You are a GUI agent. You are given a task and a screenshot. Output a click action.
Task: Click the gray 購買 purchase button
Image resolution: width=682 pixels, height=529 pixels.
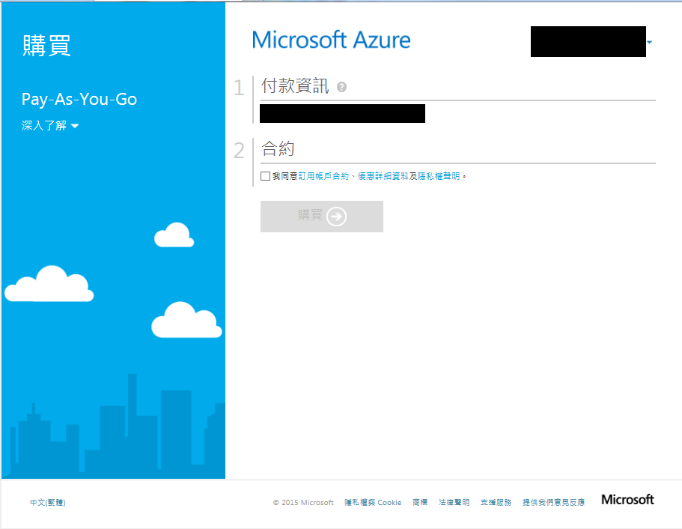tap(322, 217)
